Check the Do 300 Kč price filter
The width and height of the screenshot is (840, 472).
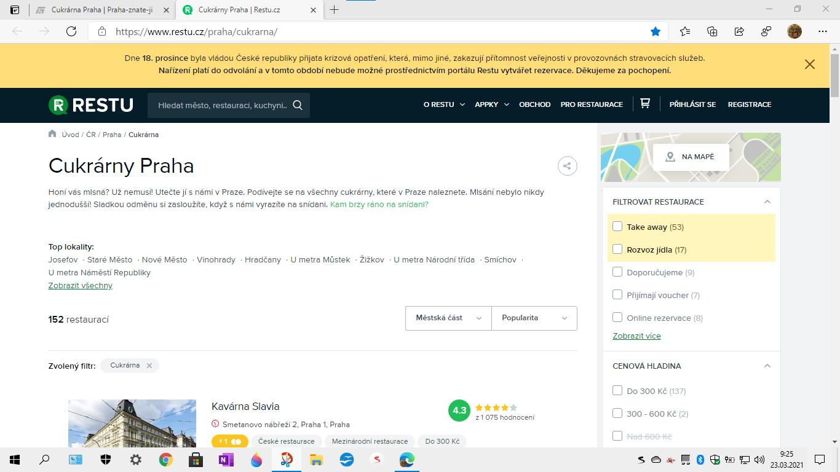pyautogui.click(x=617, y=390)
